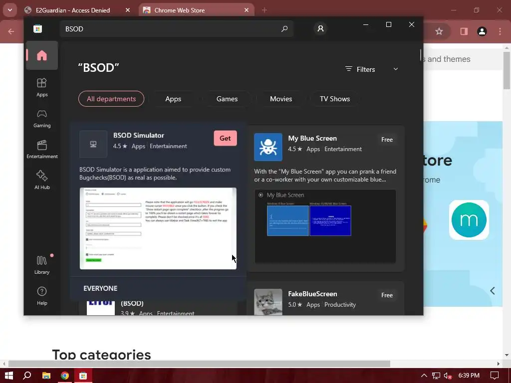Screen dimensions: 511x383
Task: Switch to E2Guardian Access Denied tab
Action: [x=73, y=10]
